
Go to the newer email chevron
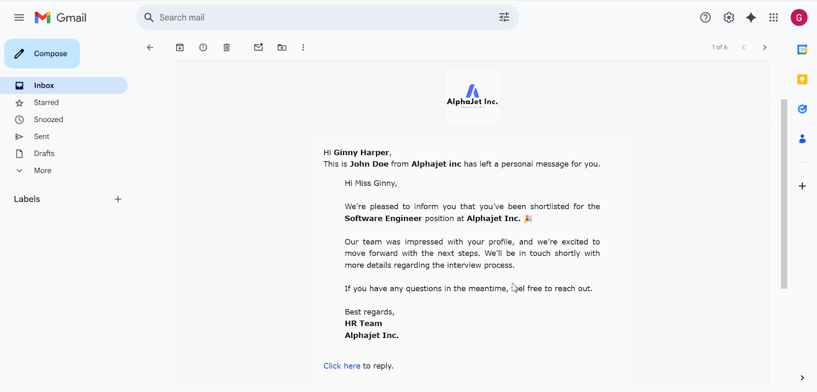coord(743,47)
